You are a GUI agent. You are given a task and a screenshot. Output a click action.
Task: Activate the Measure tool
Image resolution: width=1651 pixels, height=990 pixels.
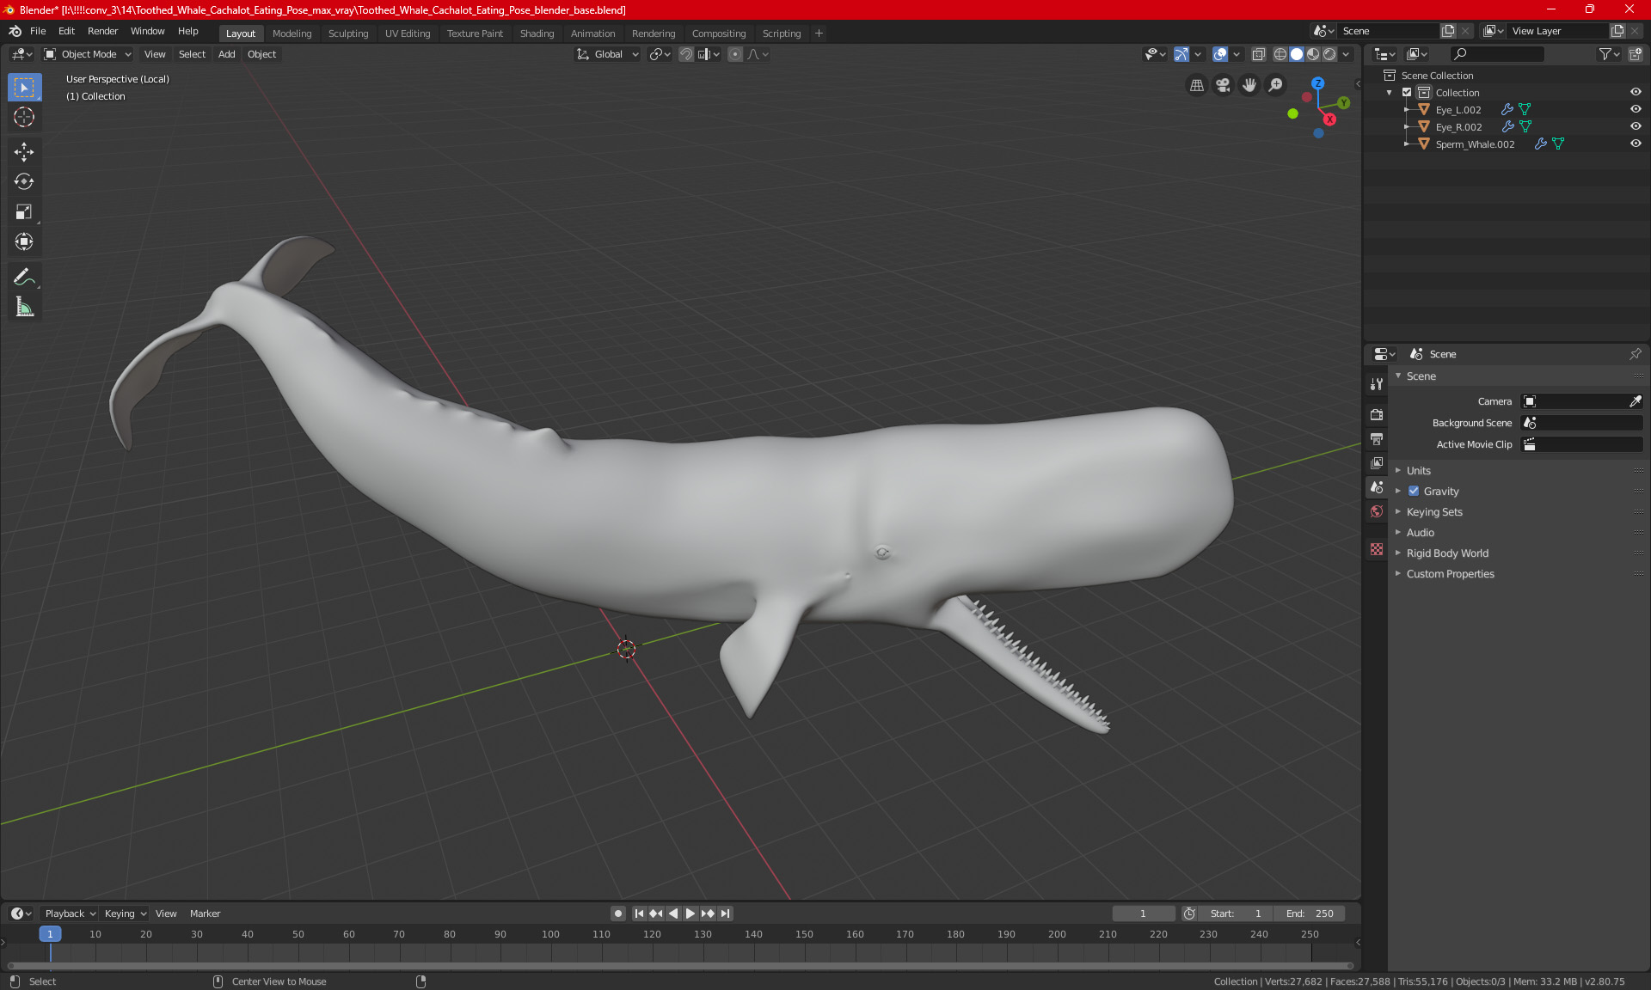point(24,307)
